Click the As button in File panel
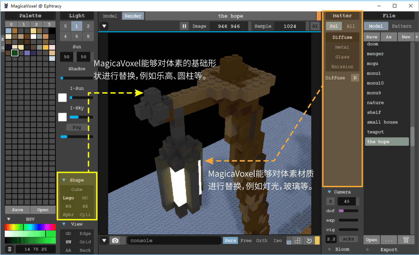419x255 pixels. [x=389, y=37]
